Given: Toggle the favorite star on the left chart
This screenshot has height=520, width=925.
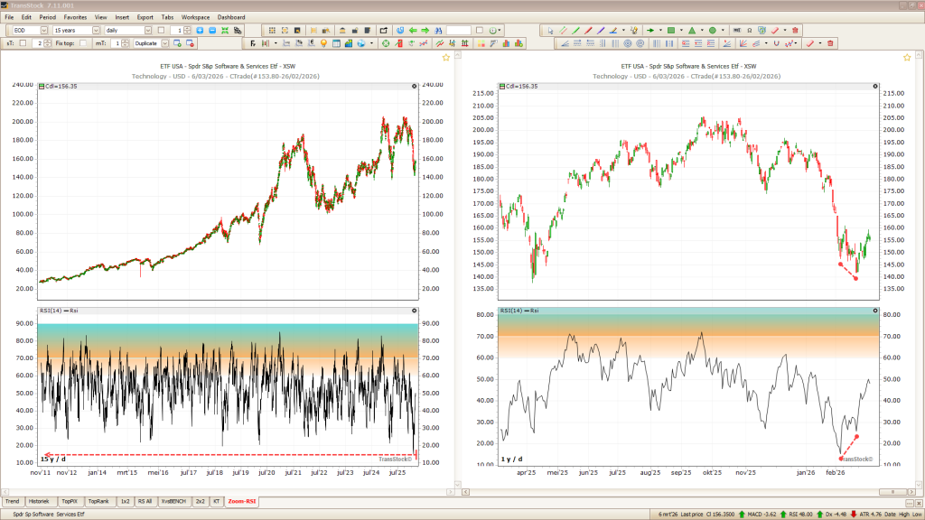Looking at the screenshot, I should click(445, 56).
